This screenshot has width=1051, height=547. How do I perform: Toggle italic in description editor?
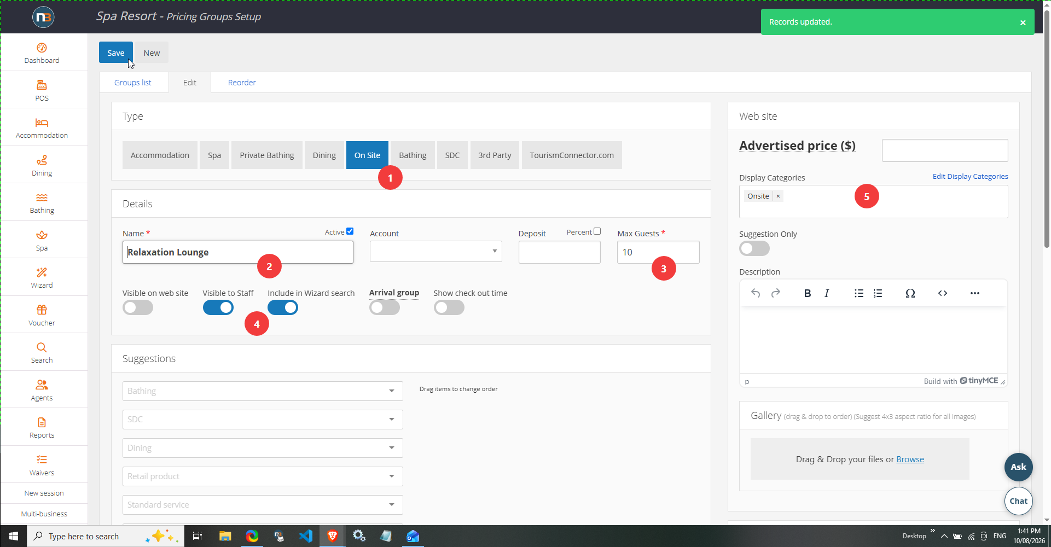(827, 293)
